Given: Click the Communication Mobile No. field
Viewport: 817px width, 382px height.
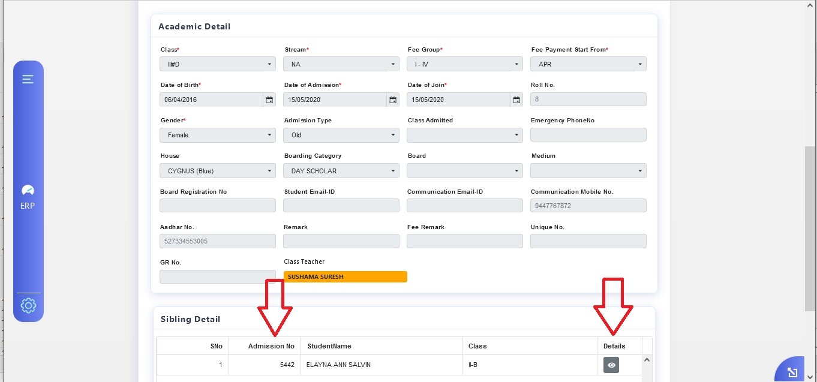Looking at the screenshot, I should (x=588, y=206).
